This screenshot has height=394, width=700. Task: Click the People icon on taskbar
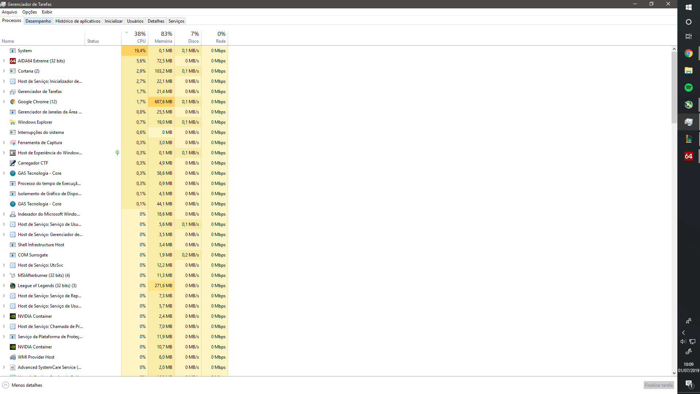[x=689, y=321]
